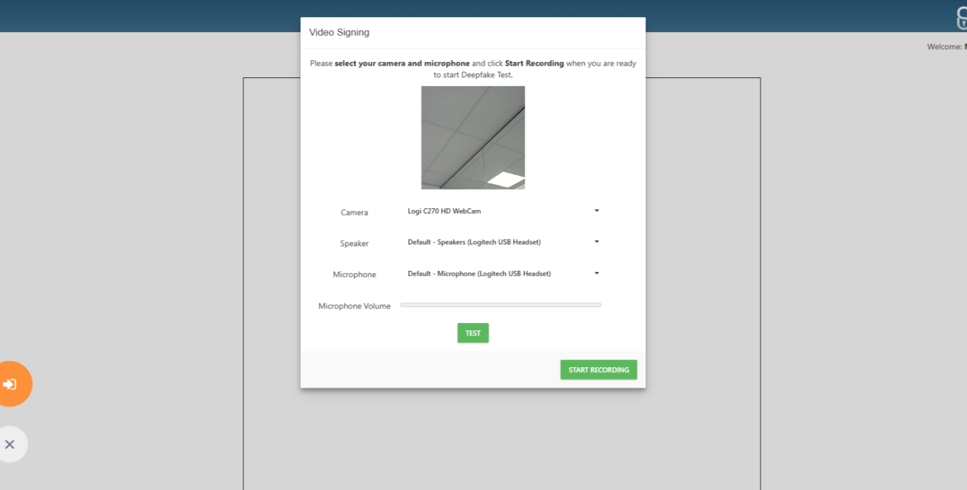Viewport: 967px width, 490px height.
Task: Click the bold Start Recording instruction text
Action: point(534,63)
